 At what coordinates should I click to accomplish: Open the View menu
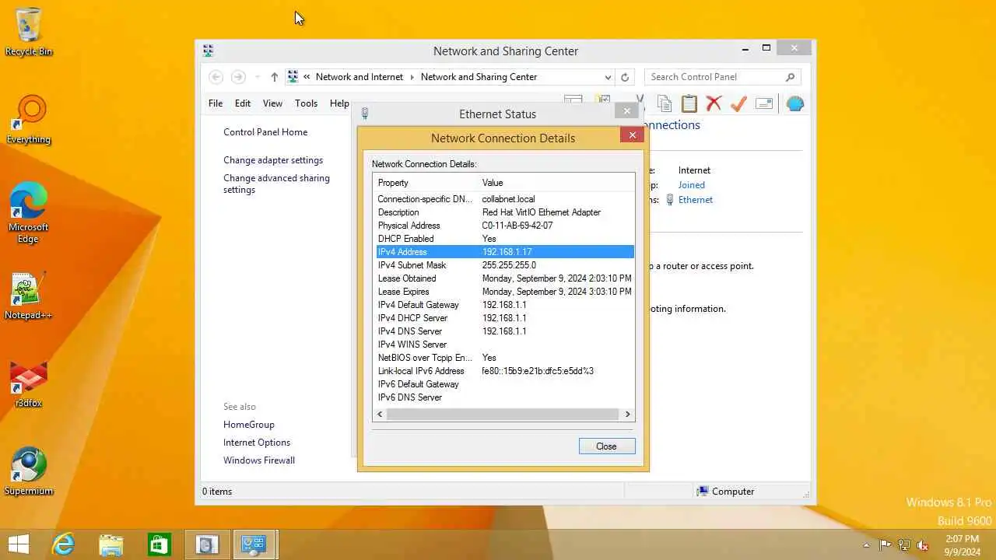272,103
